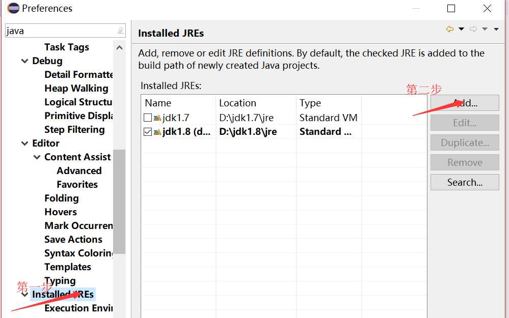Clear the java filter text icon

point(120,31)
